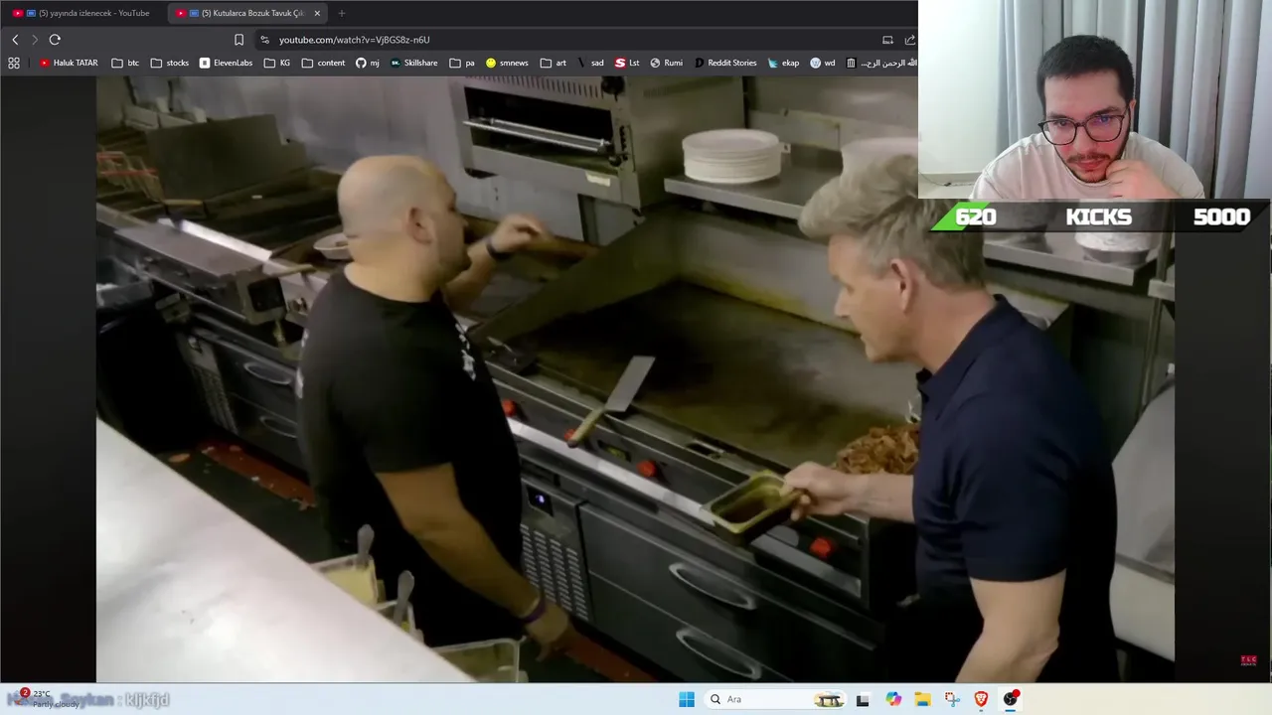Open OBS Studio from the taskbar
Viewport: 1272px width, 715px height.
click(1011, 699)
